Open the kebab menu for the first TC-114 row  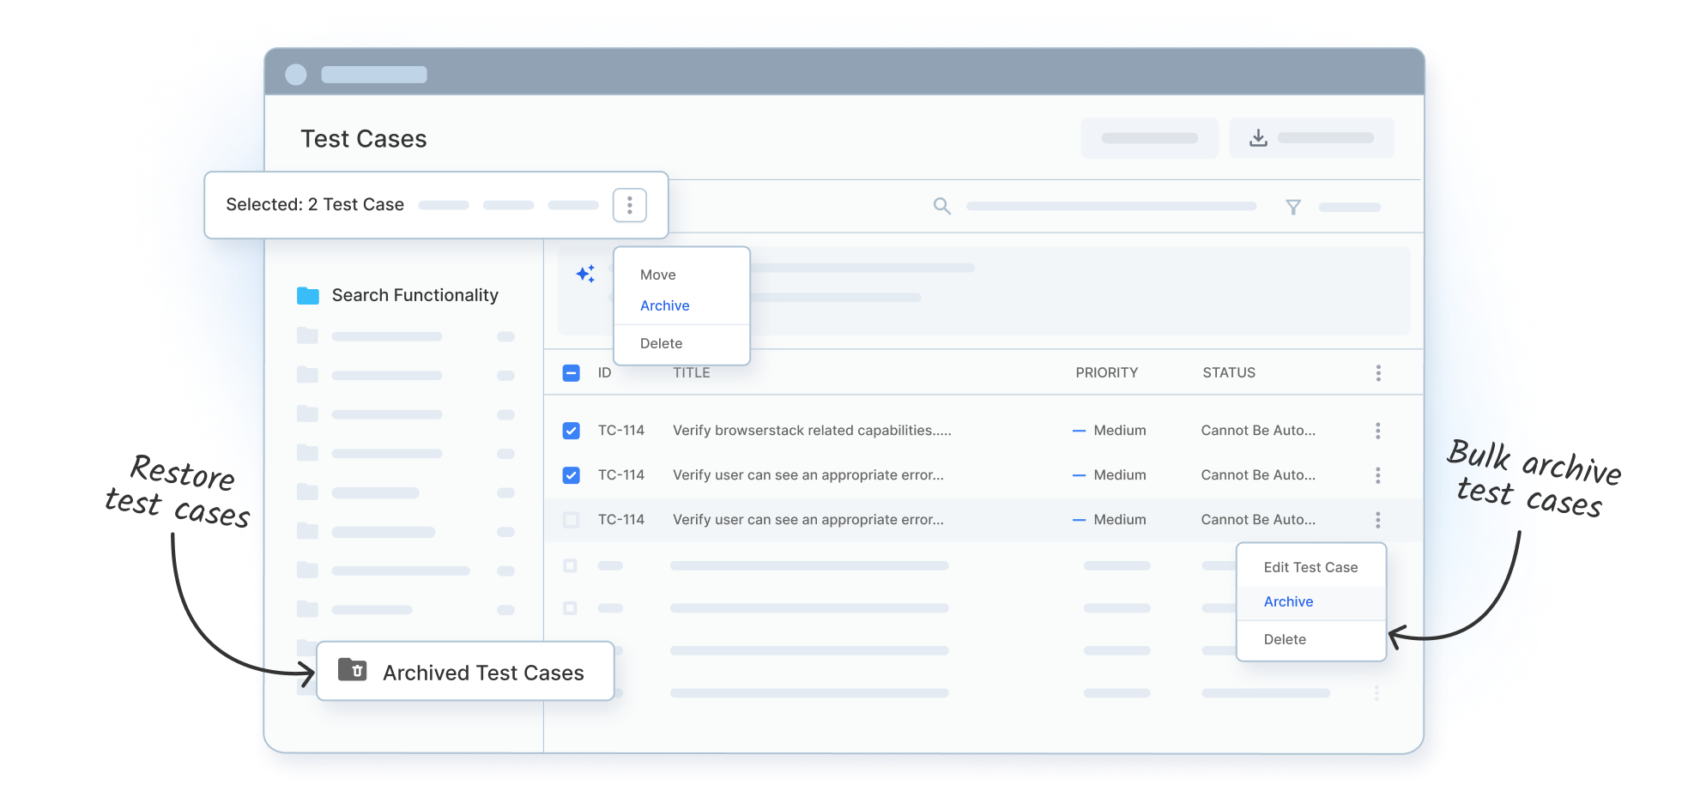[x=1378, y=431]
